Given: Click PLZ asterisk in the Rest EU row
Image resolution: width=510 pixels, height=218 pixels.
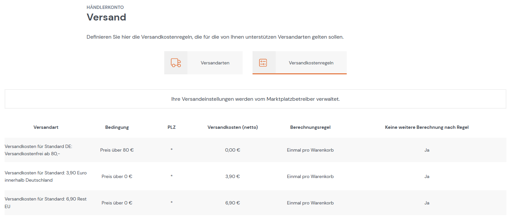Looking at the screenshot, I should point(172,203).
